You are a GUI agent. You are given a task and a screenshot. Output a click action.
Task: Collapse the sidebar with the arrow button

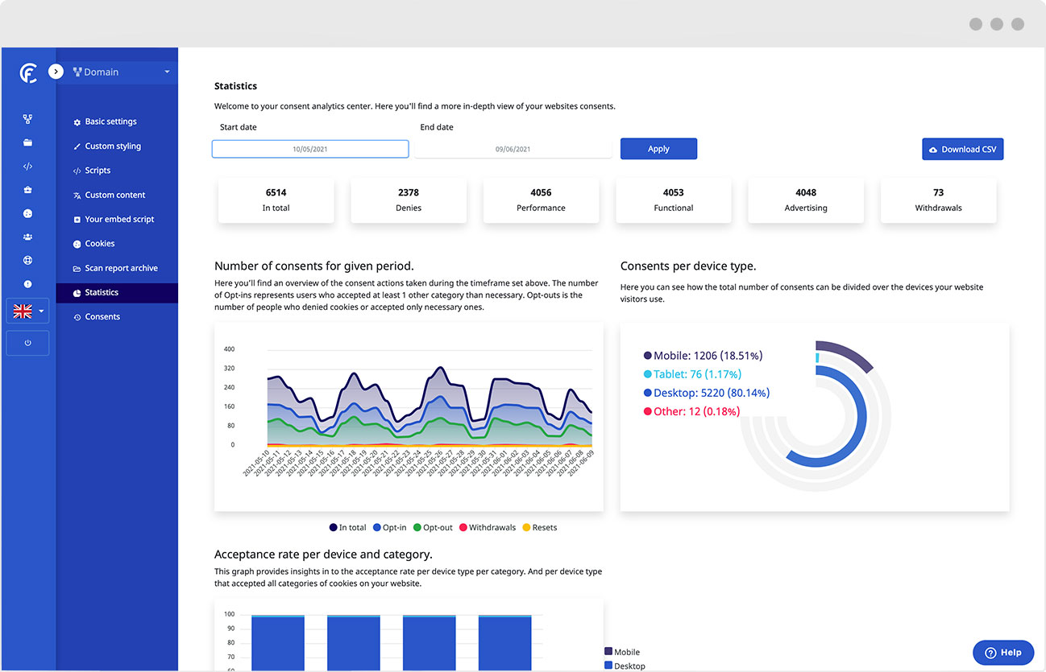[56, 72]
